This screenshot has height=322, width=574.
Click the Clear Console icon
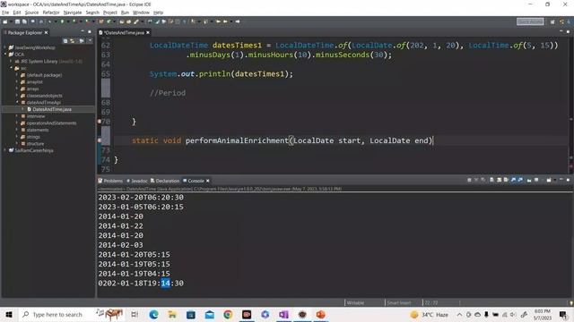(491, 180)
